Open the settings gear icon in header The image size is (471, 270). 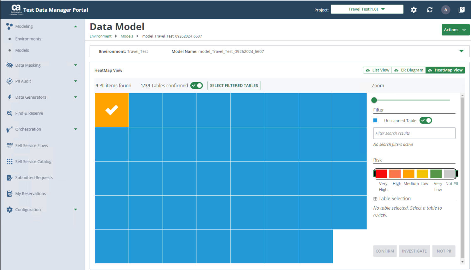point(414,10)
